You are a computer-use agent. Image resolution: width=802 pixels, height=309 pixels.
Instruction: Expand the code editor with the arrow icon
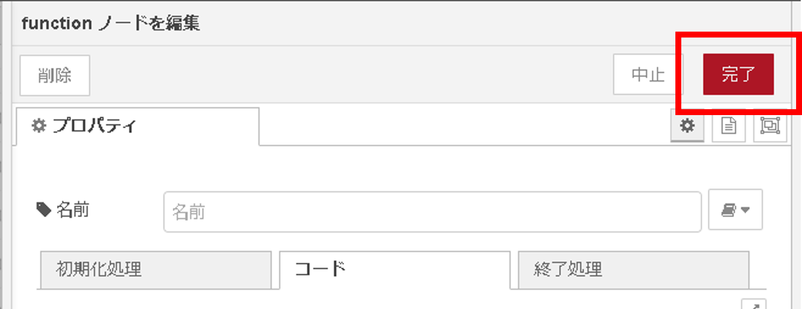pyautogui.click(x=754, y=305)
